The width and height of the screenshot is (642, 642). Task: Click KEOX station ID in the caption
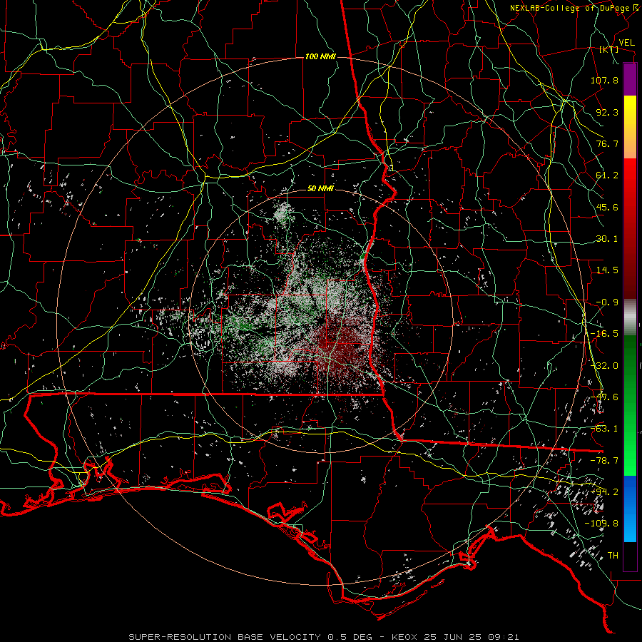click(404, 637)
